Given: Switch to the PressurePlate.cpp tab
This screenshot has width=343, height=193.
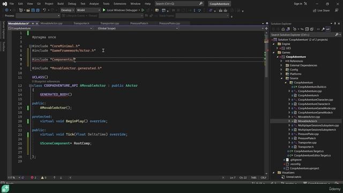Looking at the screenshot, I should (169, 24).
